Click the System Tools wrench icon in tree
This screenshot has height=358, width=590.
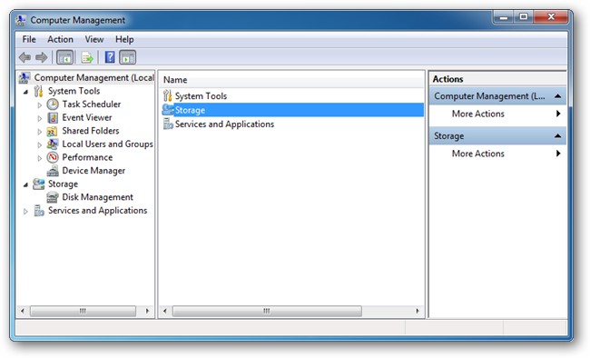(x=38, y=91)
